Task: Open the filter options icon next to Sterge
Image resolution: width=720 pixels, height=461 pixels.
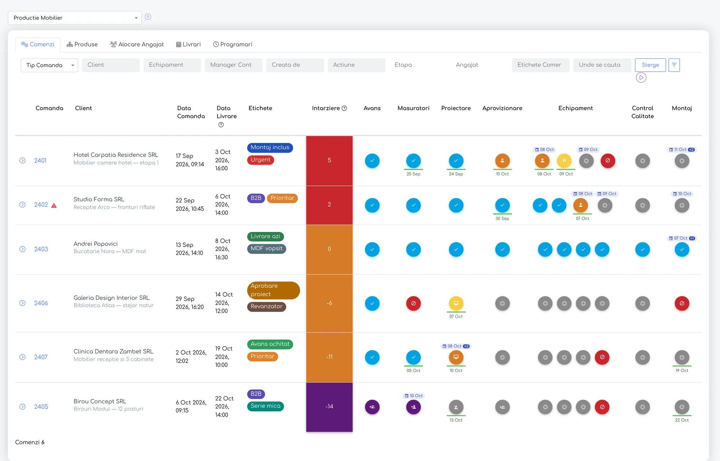Action: click(674, 65)
